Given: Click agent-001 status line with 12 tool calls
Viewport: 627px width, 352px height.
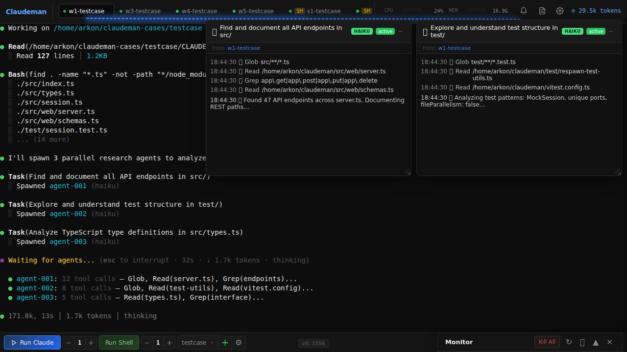Looking at the screenshot, I should [x=153, y=279].
